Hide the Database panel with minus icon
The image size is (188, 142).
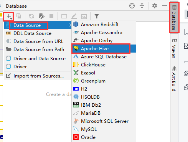[165, 6]
